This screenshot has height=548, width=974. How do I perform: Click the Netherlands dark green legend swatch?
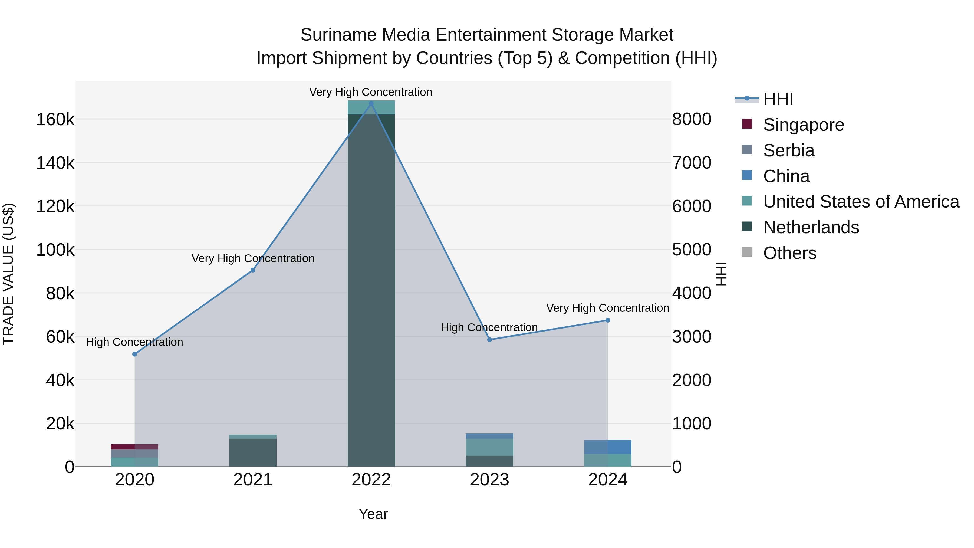[x=747, y=226]
